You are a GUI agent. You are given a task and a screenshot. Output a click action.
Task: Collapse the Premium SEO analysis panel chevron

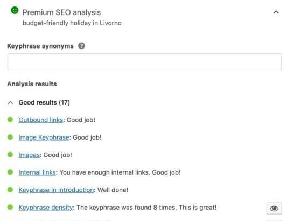point(276,12)
